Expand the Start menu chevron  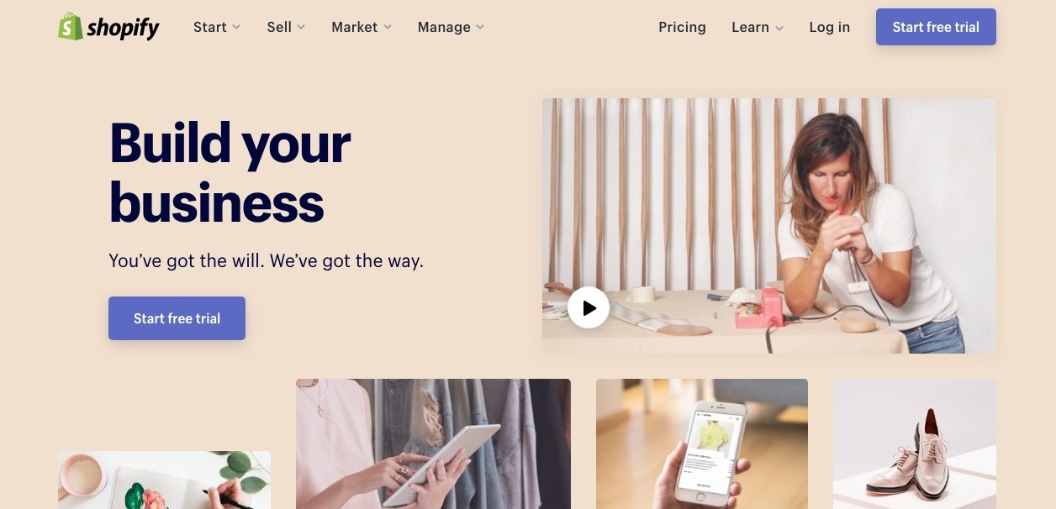pyautogui.click(x=236, y=28)
